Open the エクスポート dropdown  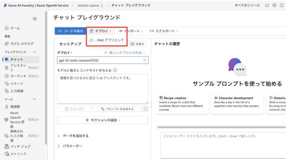point(164,31)
